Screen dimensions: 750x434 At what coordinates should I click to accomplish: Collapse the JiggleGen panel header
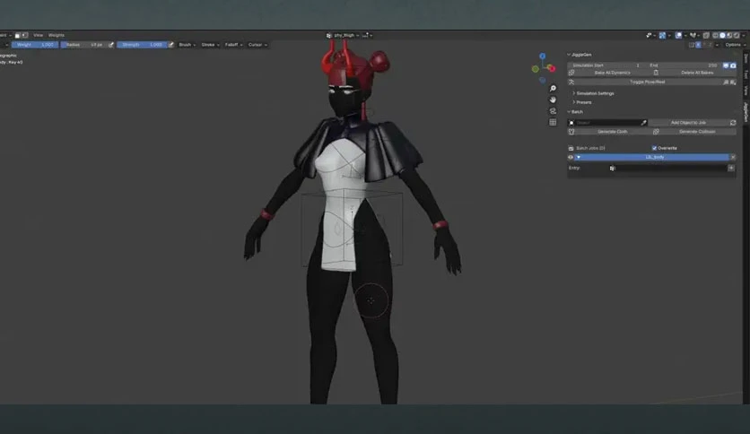[x=580, y=55]
